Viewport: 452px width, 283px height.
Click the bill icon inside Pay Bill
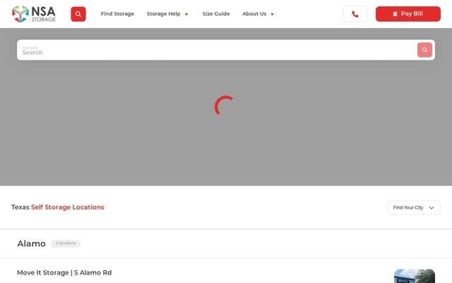pos(395,14)
